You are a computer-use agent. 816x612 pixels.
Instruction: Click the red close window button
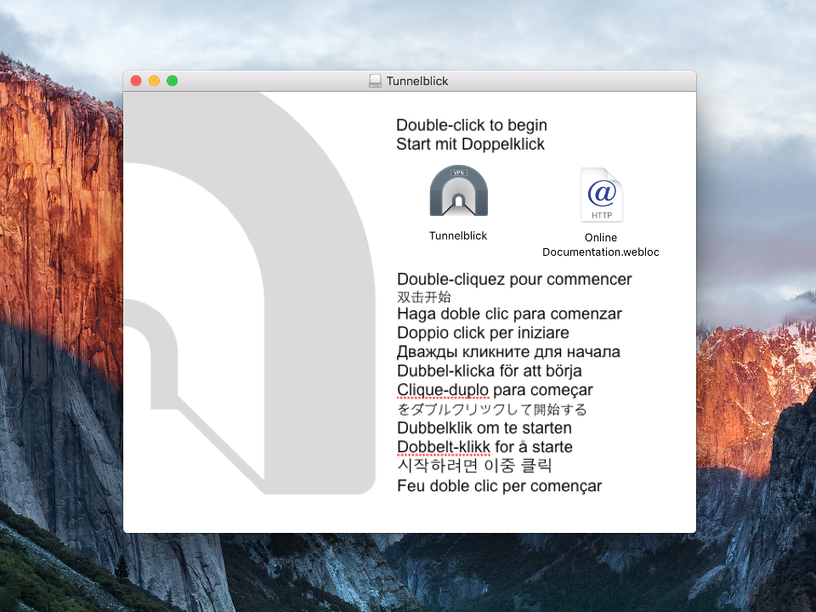136,81
